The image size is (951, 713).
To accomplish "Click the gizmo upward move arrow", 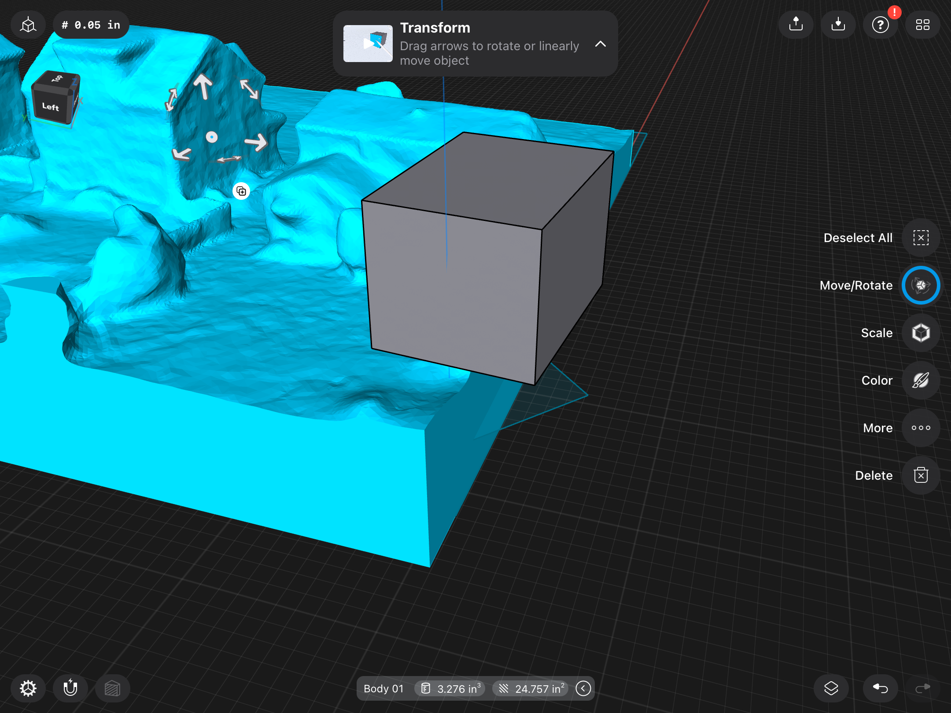I will click(203, 86).
